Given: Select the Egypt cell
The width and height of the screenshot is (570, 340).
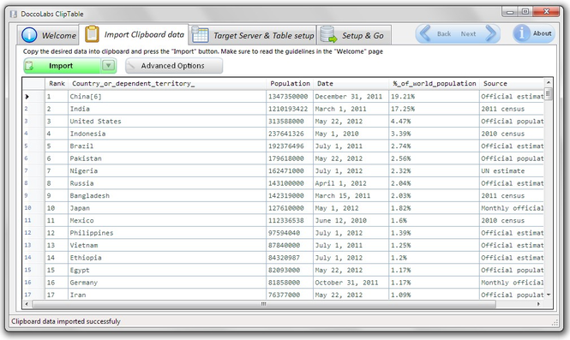Looking at the screenshot, I should click(x=167, y=270).
